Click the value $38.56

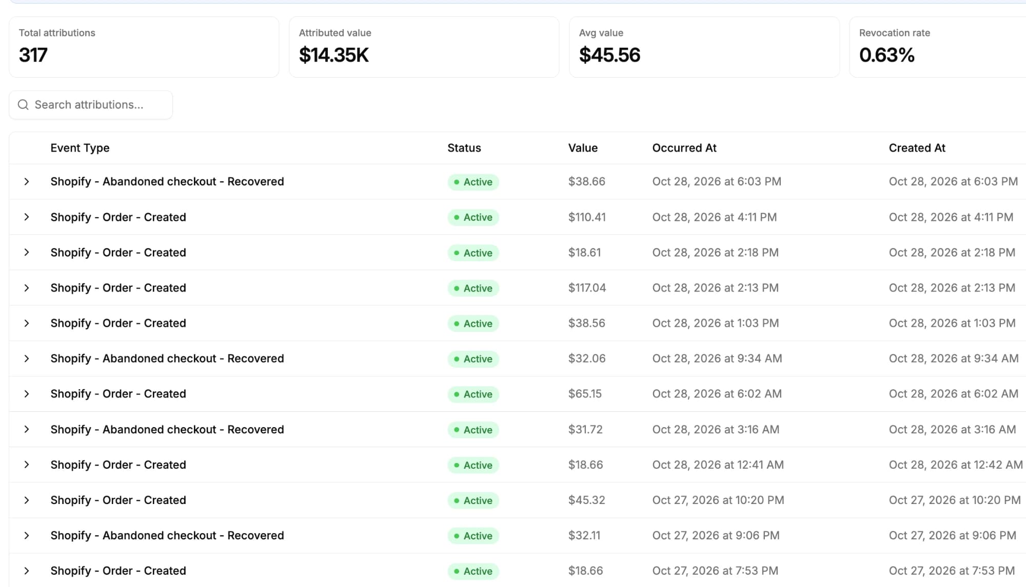586,323
